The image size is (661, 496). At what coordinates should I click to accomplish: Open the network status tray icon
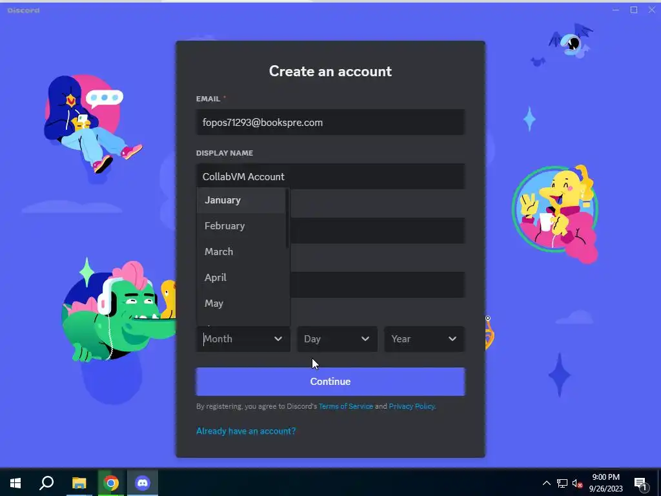562,483
